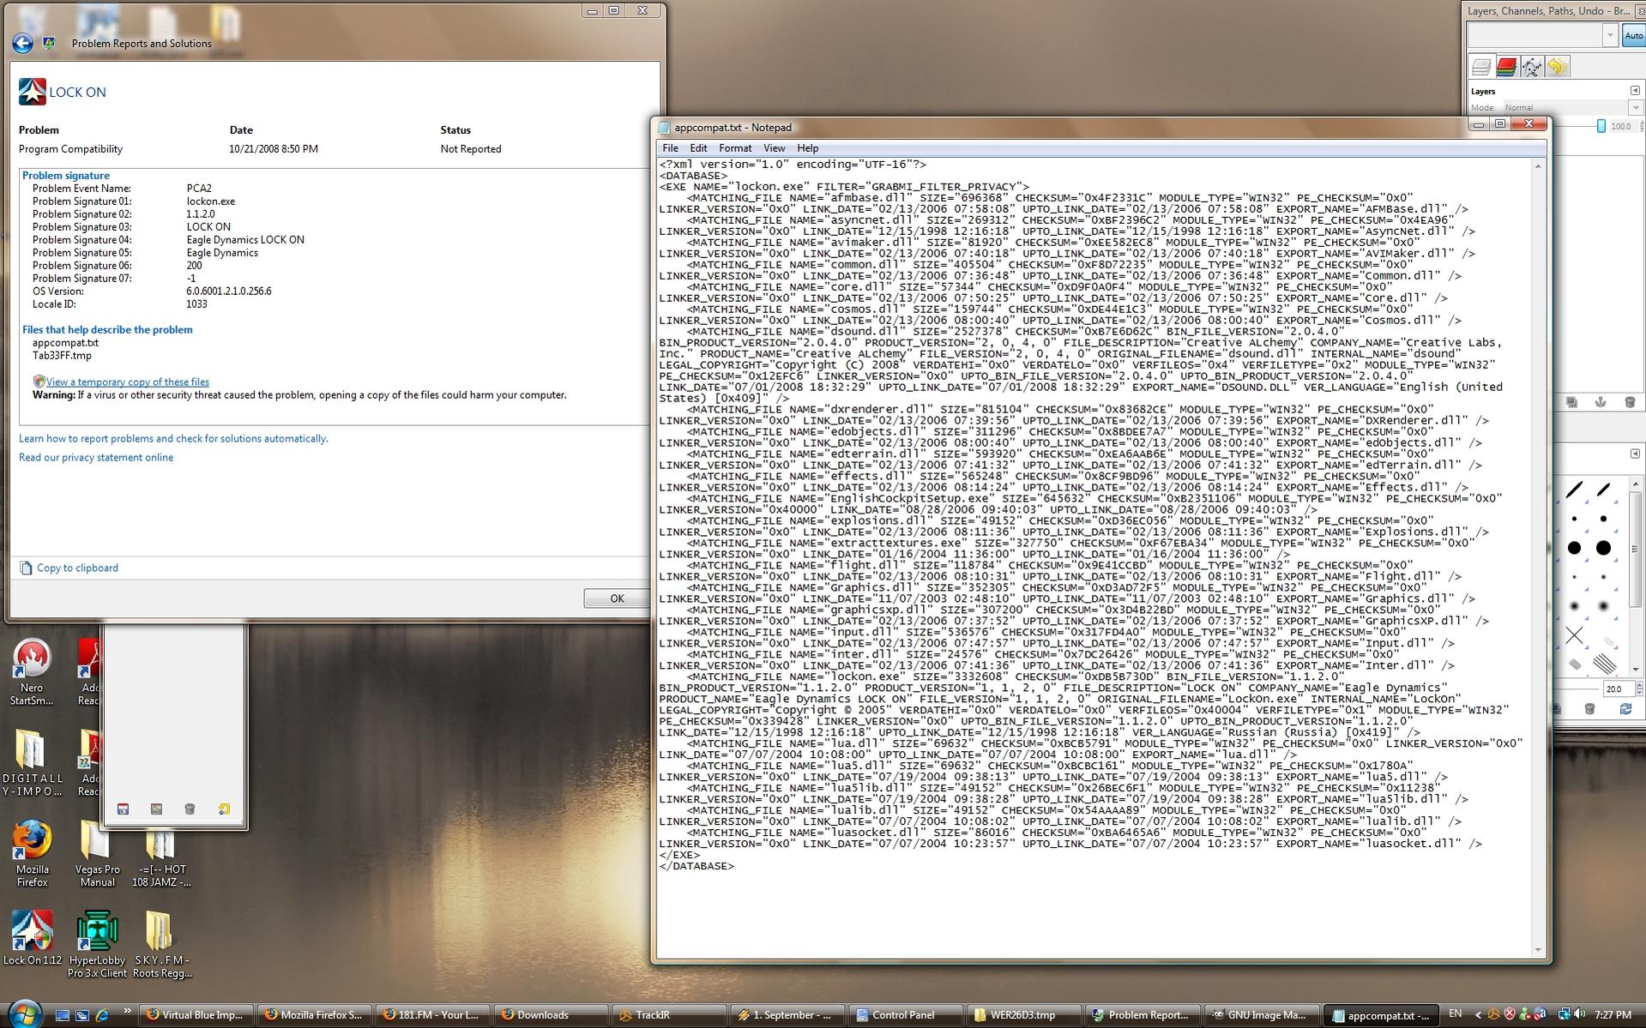This screenshot has height=1028, width=1646.
Task: Open Learn how to report problems link
Action: pos(173,438)
